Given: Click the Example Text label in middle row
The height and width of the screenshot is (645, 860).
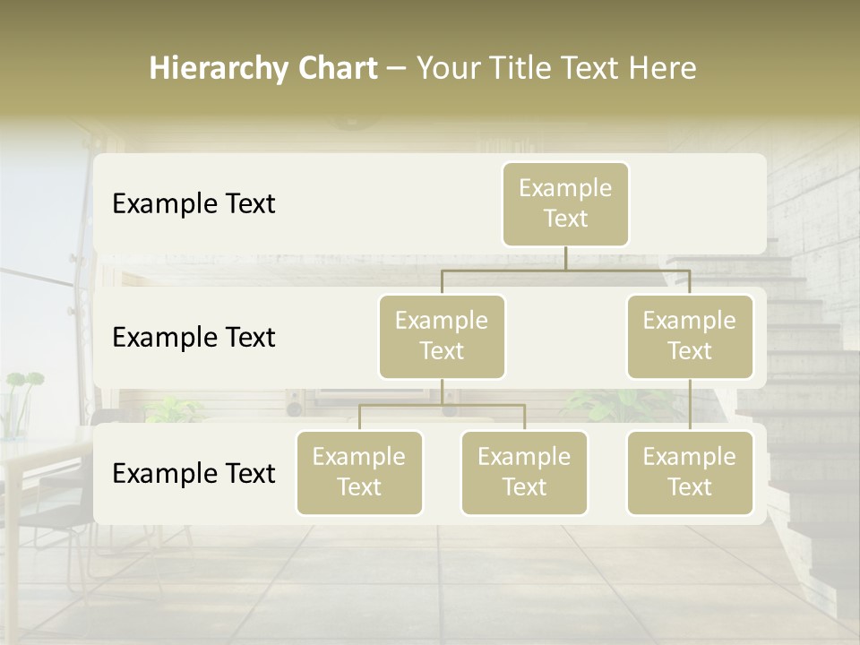Looking at the screenshot, I should (x=193, y=338).
